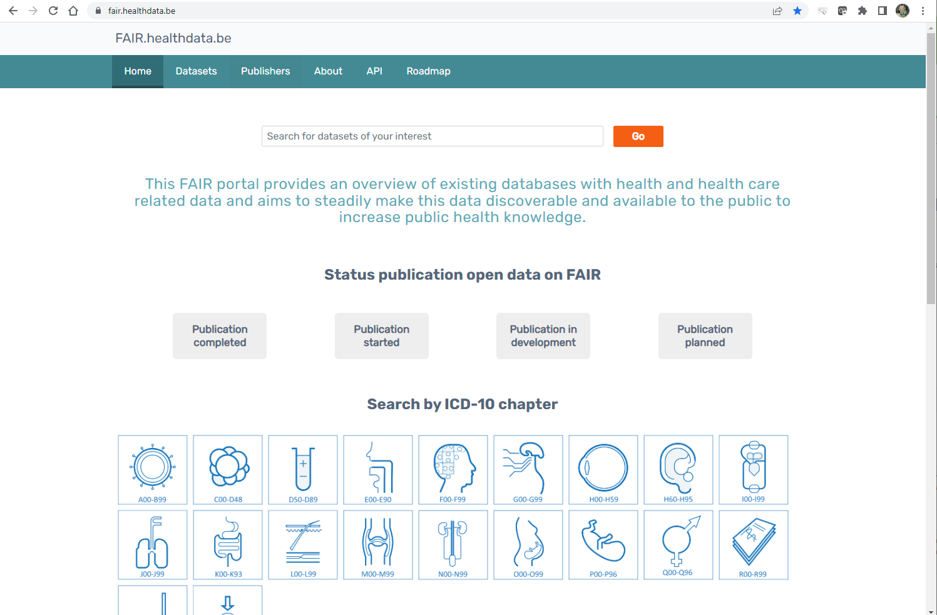
Task: Open the F00-F99 mental disorders icon
Action: pyautogui.click(x=453, y=469)
